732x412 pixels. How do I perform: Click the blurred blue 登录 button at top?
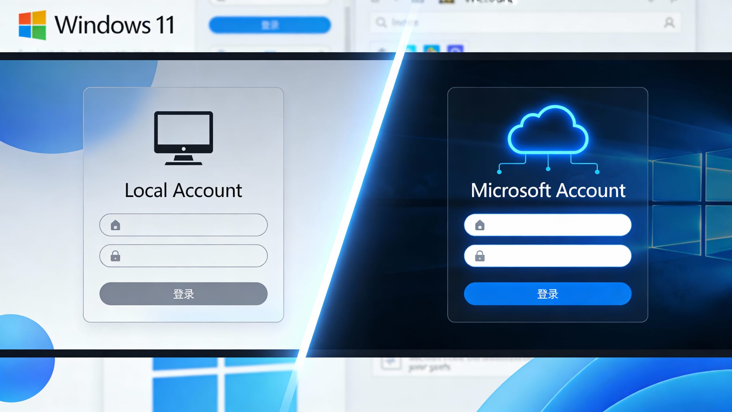[270, 25]
